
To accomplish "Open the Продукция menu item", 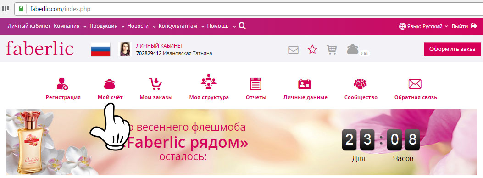I will 104,26.
